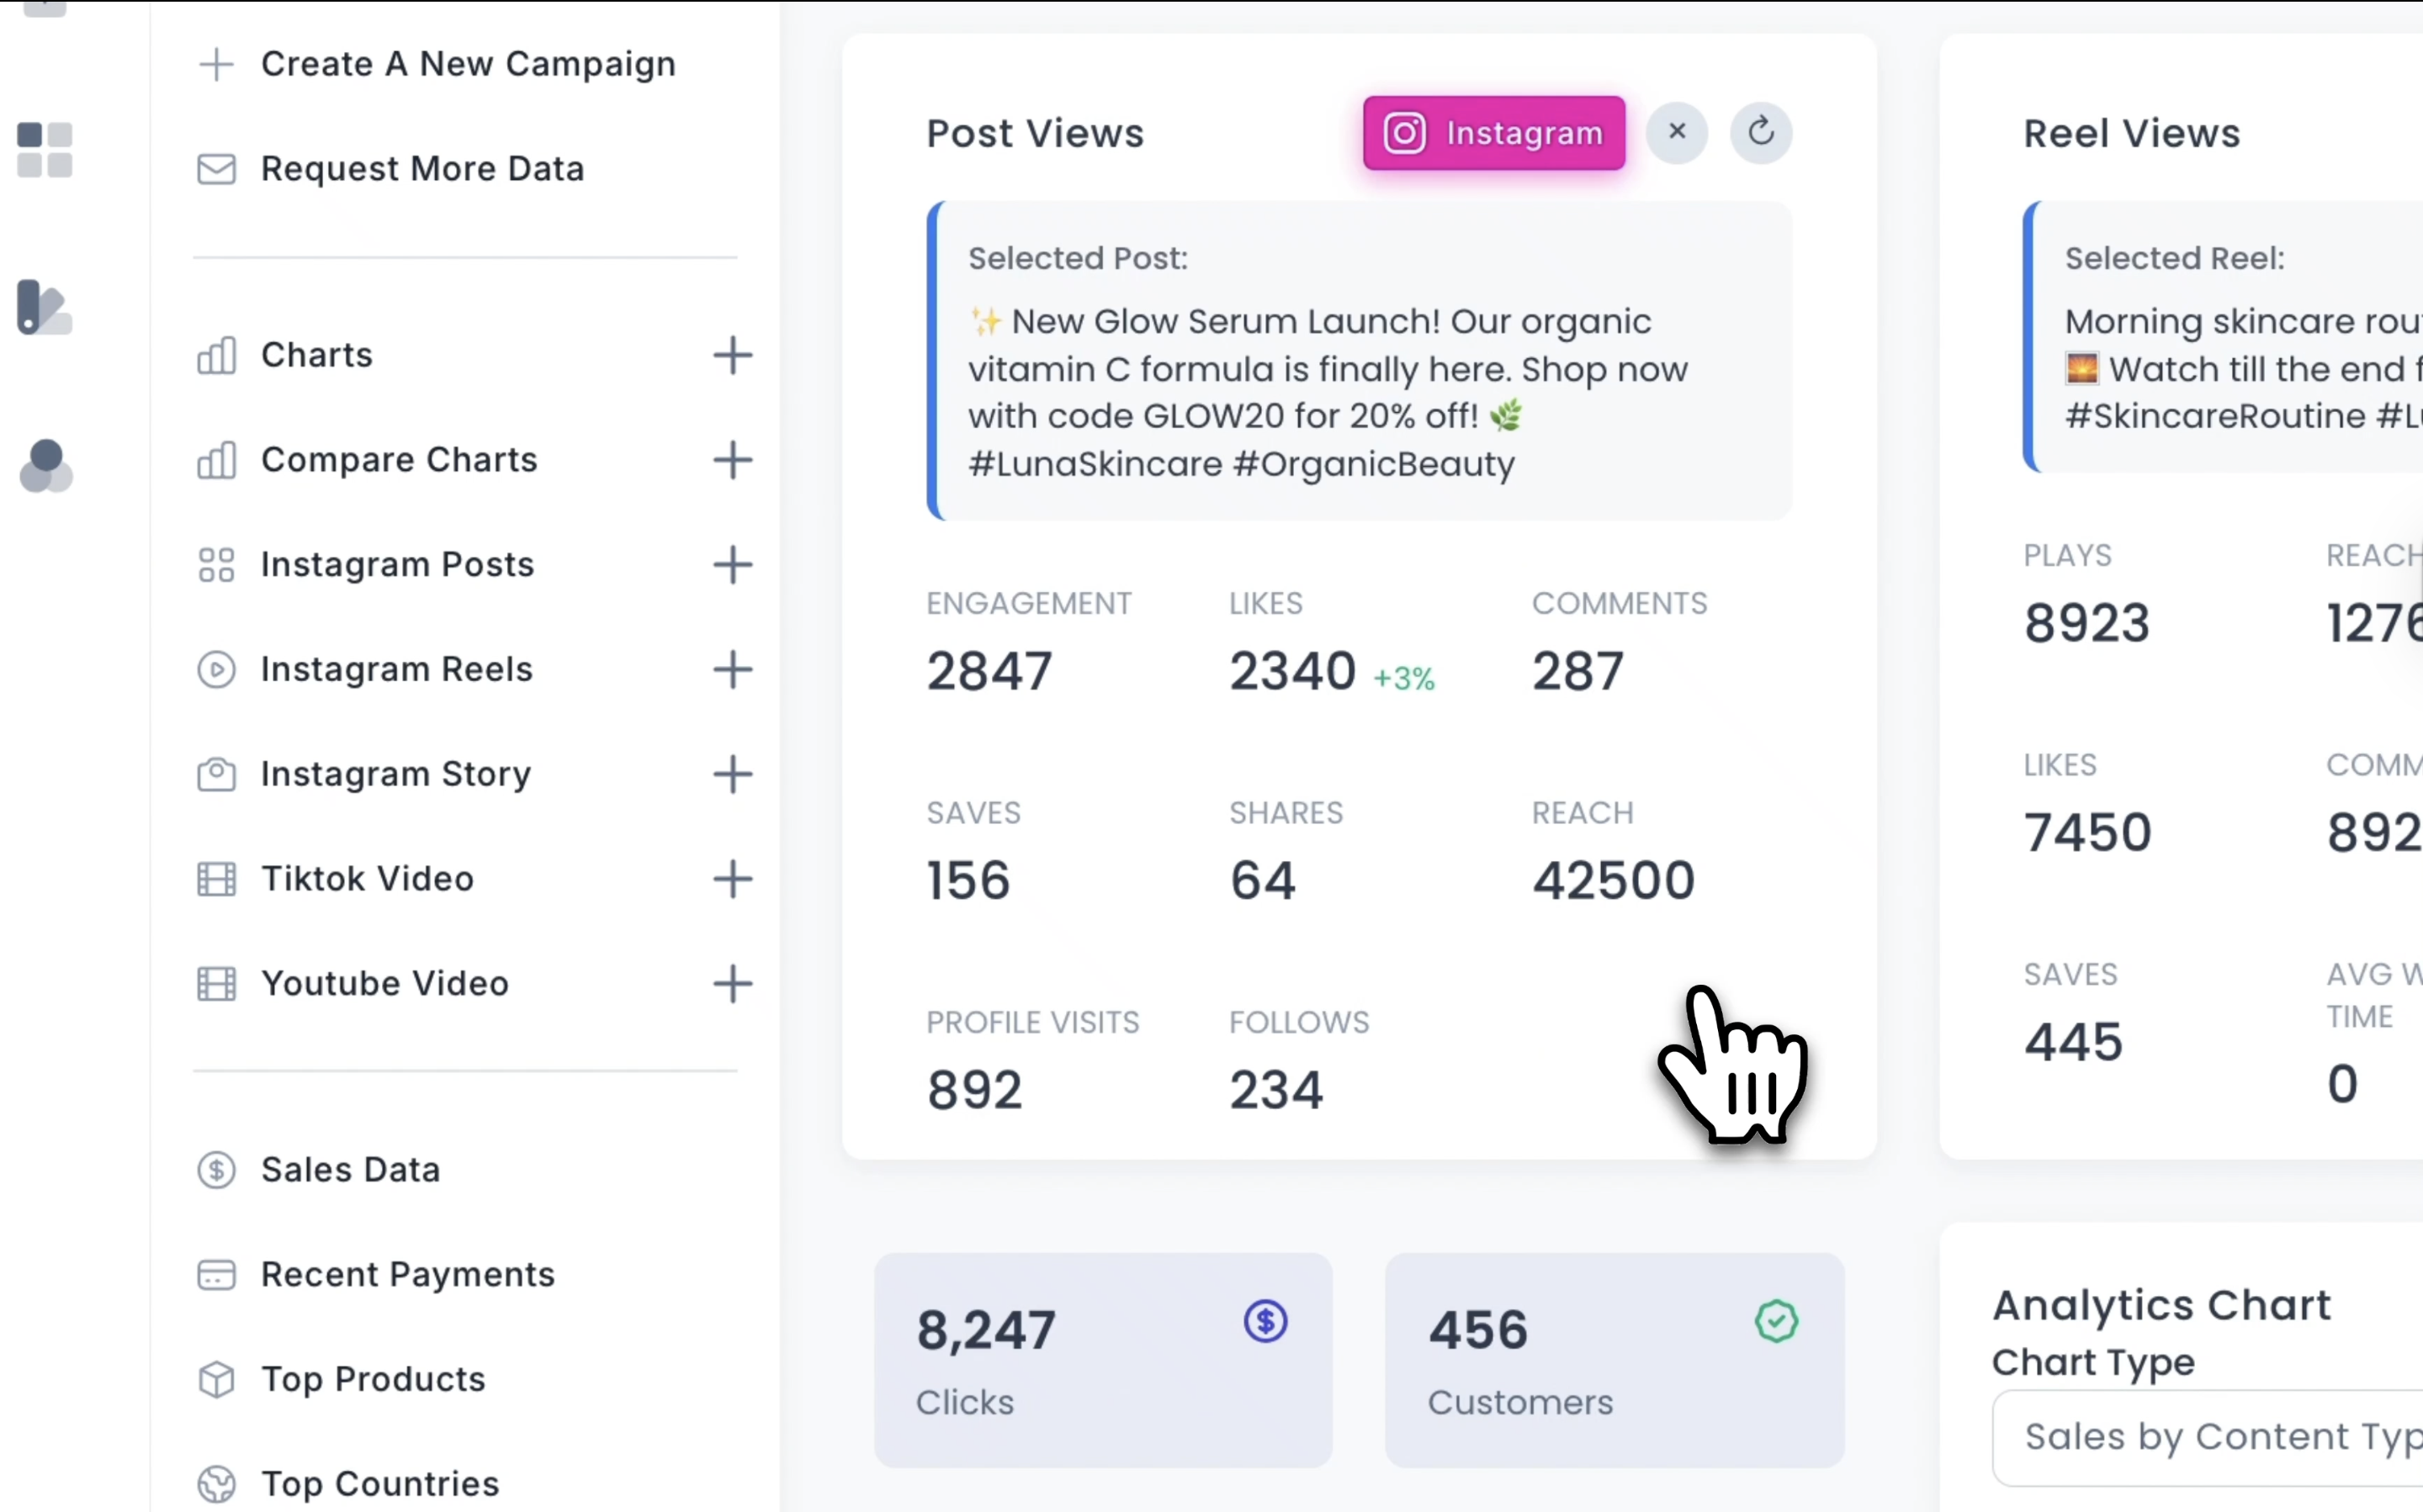This screenshot has height=1512, width=2423.
Task: Click the Youtube Video film icon
Action: click(x=216, y=983)
